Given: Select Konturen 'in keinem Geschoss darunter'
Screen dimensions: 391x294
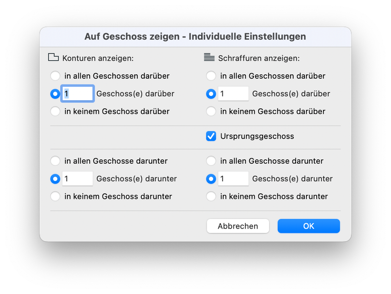Looking at the screenshot, I should click(55, 197).
